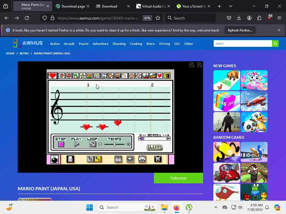The height and width of the screenshot is (214, 286).
Task: Click the SCROLL left arrow
Action: pyautogui.click(x=140, y=139)
